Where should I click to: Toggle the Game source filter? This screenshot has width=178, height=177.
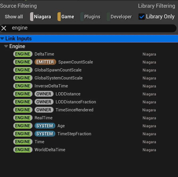point(66,17)
